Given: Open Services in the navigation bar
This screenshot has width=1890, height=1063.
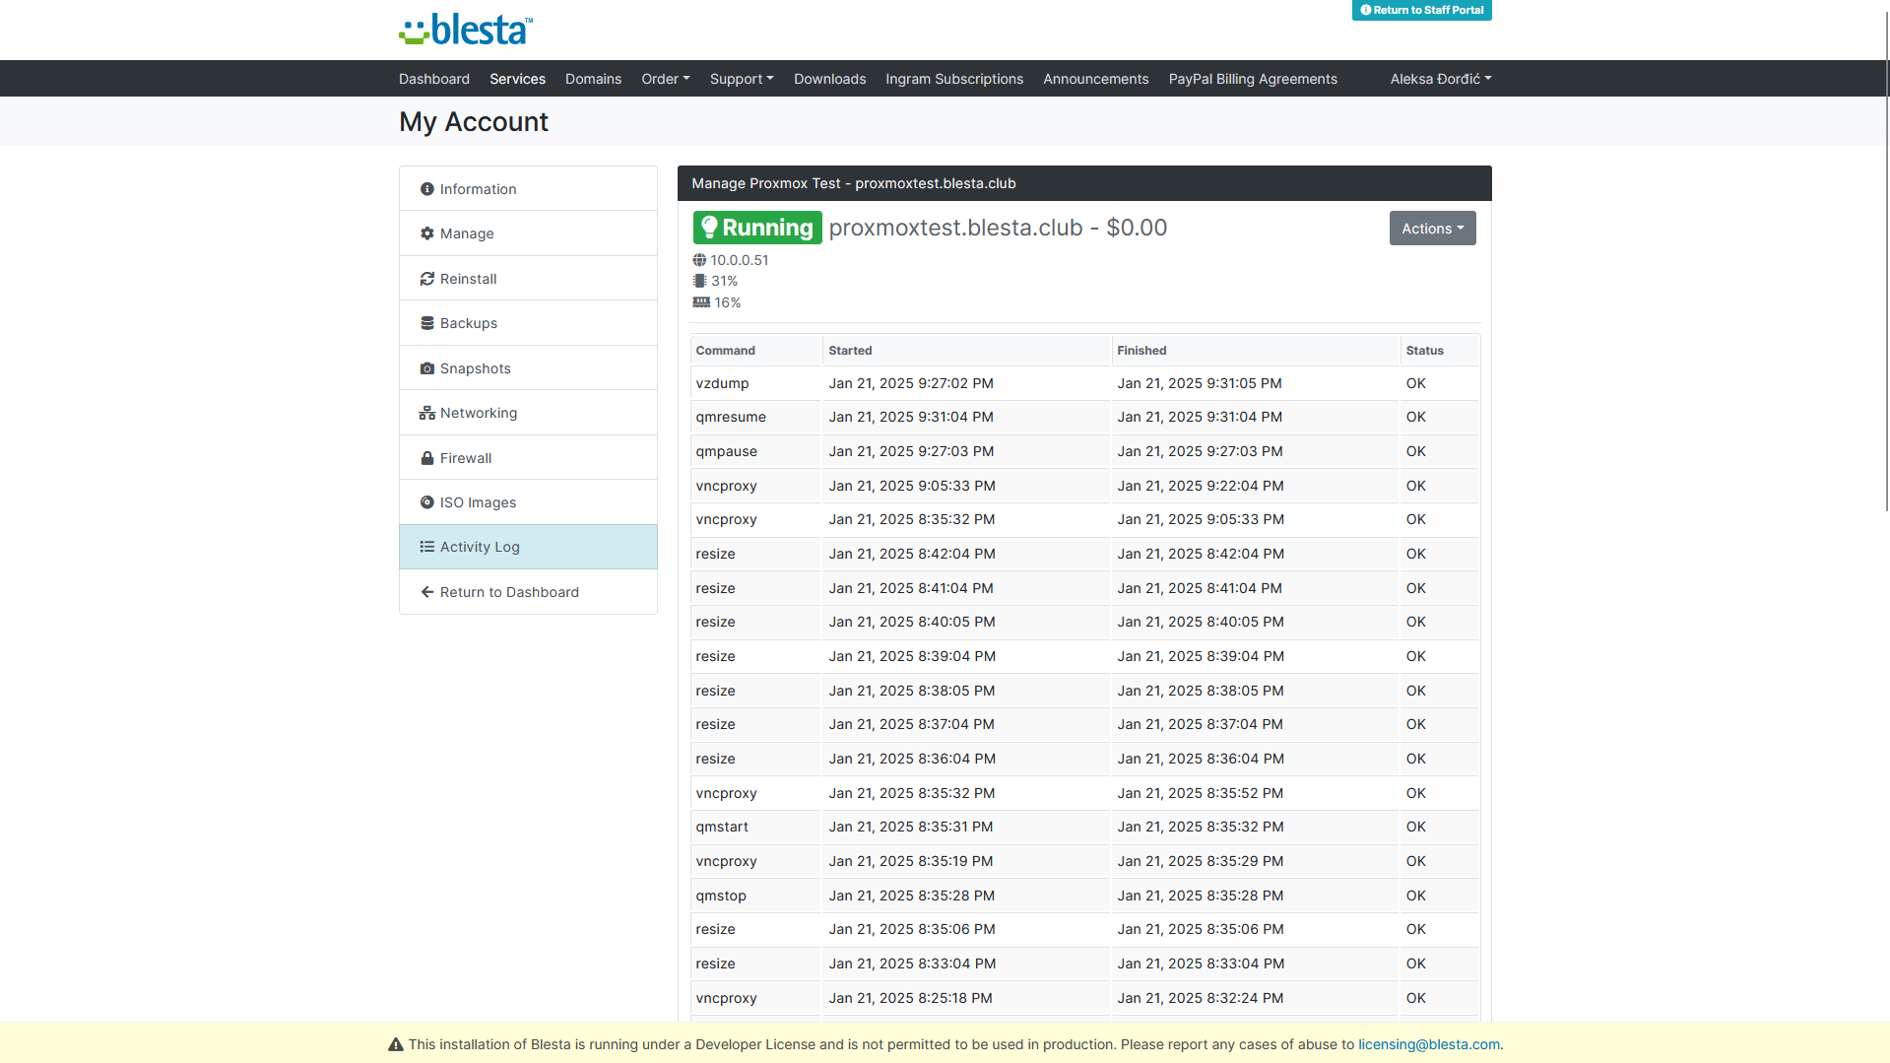Looking at the screenshot, I should pos(517,79).
